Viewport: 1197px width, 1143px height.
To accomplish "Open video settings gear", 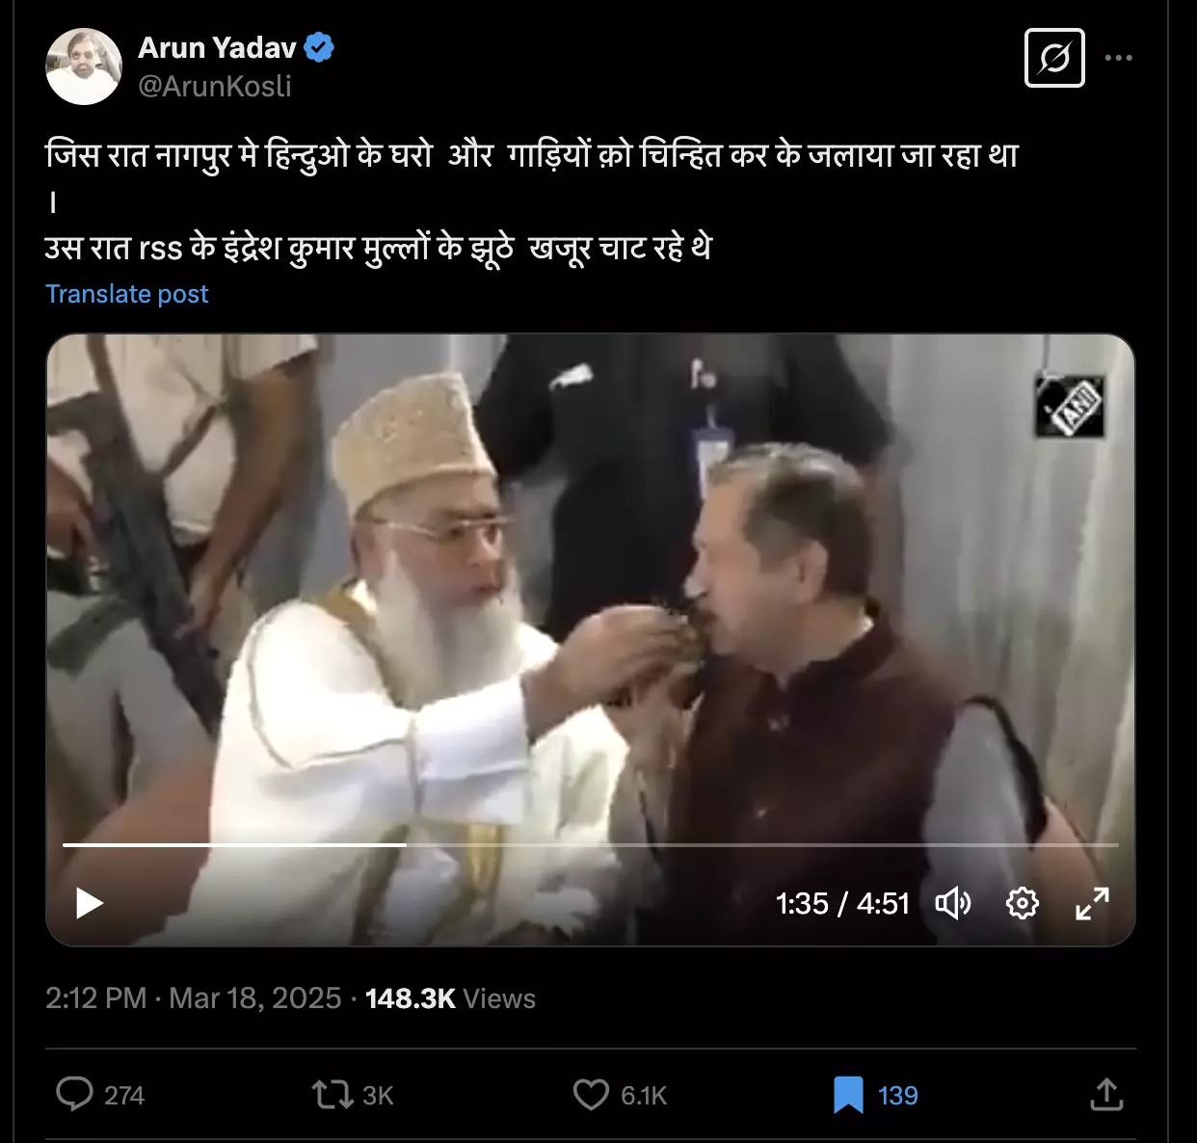I will (1022, 903).
